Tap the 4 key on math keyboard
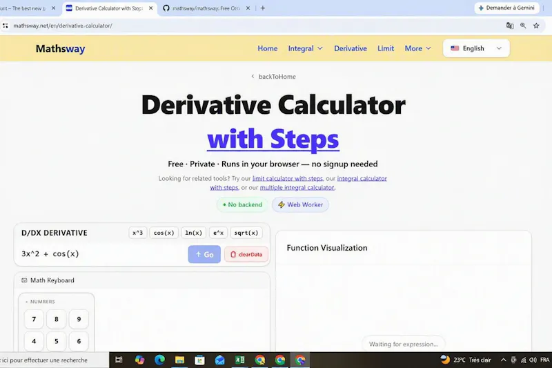This screenshot has height=368, width=552. pos(34,341)
